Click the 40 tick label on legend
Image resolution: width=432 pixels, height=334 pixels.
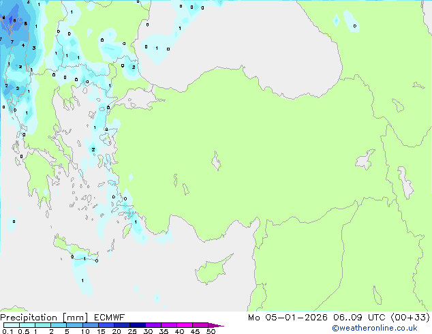pos(179,332)
